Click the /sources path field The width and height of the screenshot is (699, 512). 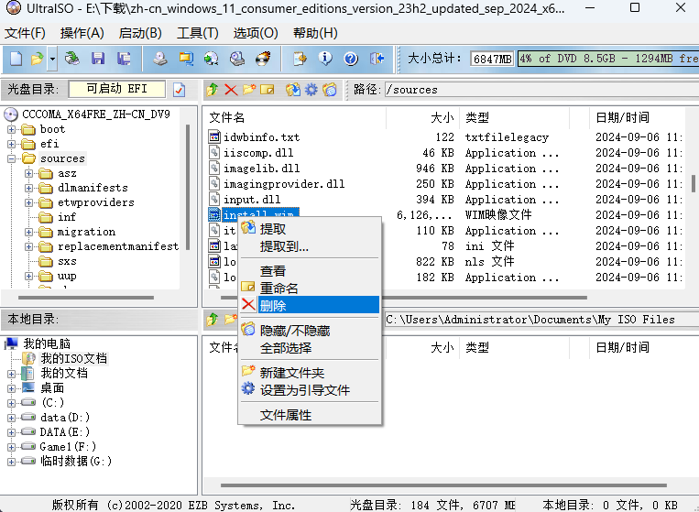541,90
